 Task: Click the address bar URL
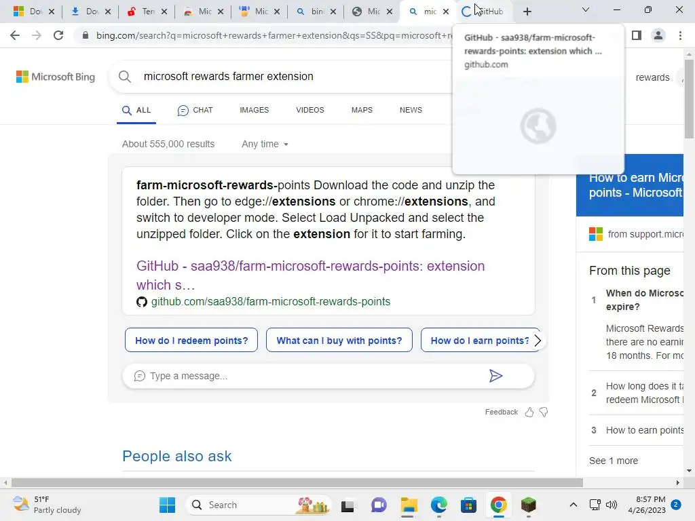tap(274, 35)
